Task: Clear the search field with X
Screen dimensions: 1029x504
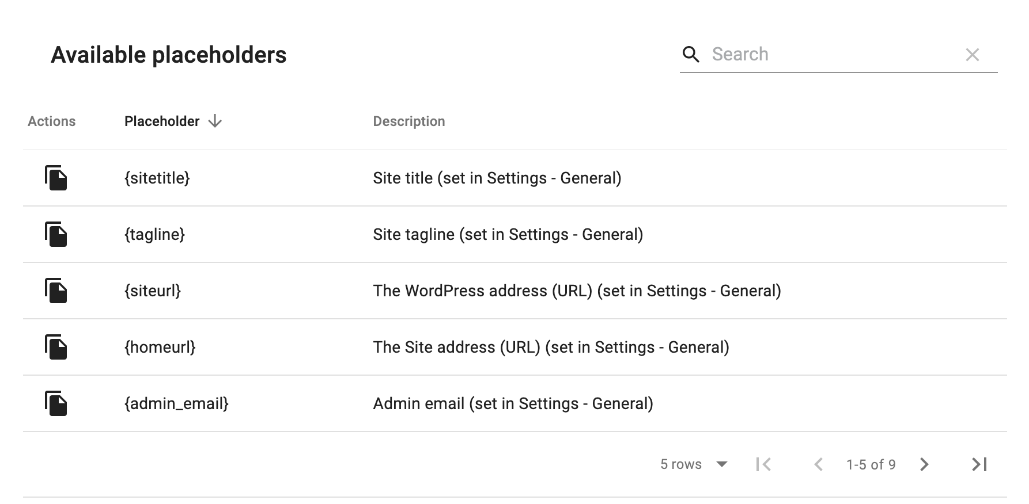Action: [x=973, y=55]
